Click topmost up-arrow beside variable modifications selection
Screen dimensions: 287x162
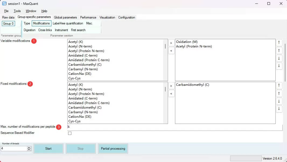[279, 42]
